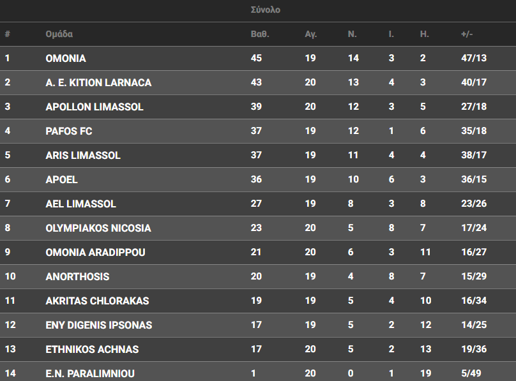Click the +/- goals column header

(x=467, y=34)
